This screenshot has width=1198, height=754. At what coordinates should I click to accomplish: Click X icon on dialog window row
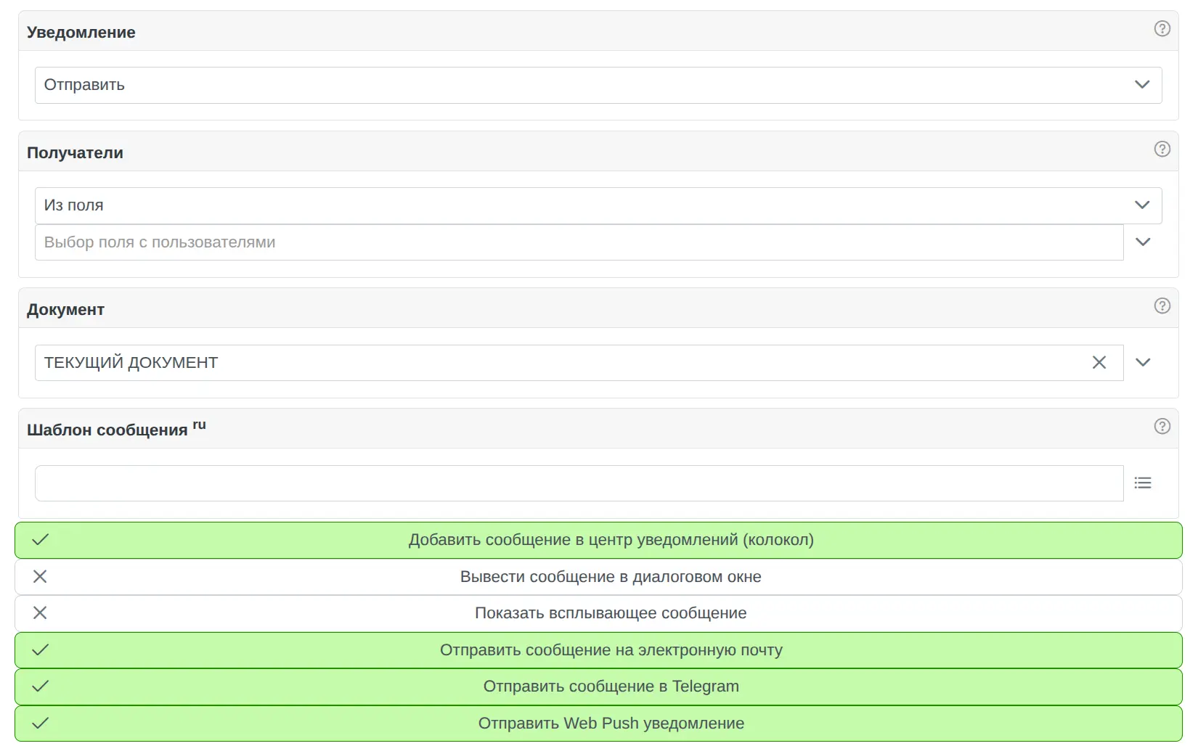point(41,577)
